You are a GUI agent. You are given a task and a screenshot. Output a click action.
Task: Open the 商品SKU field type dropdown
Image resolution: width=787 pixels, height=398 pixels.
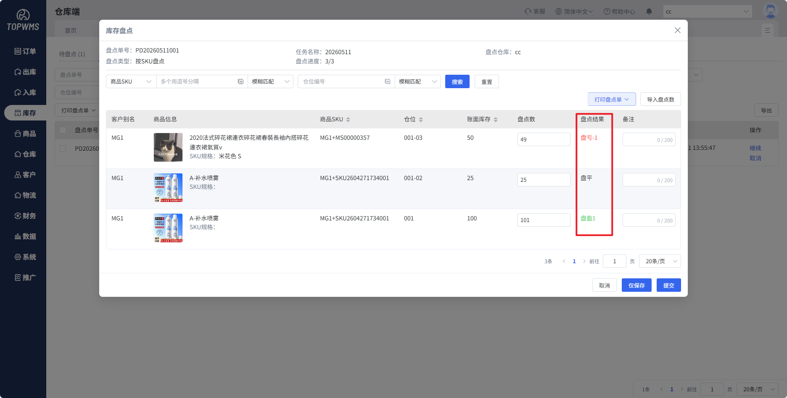click(131, 81)
